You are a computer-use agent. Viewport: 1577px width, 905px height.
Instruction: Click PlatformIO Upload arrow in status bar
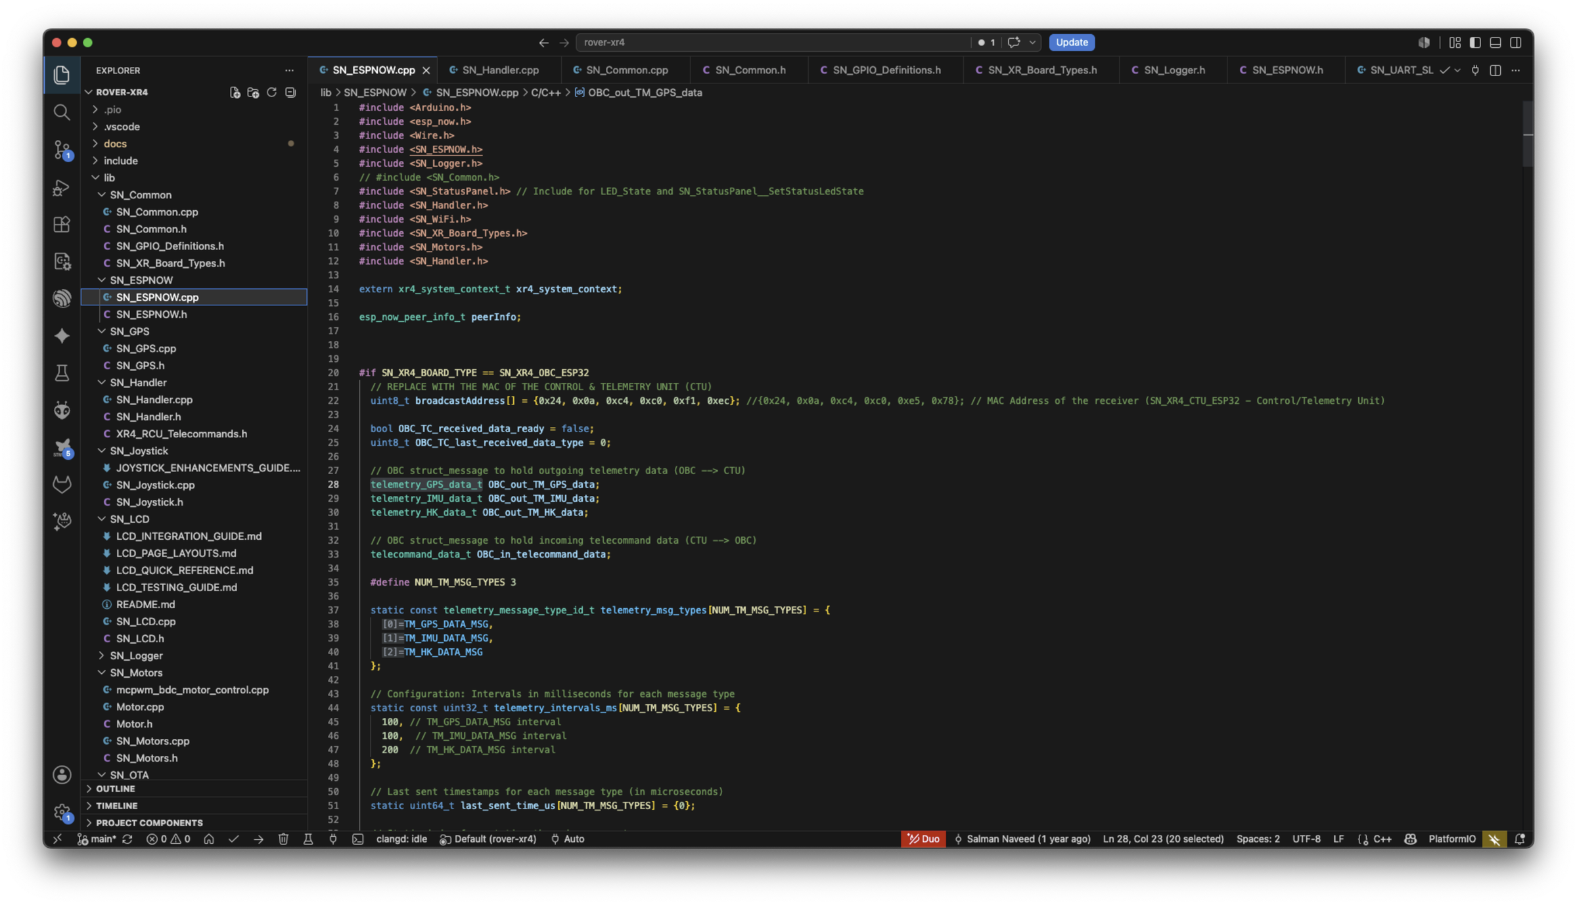258,839
